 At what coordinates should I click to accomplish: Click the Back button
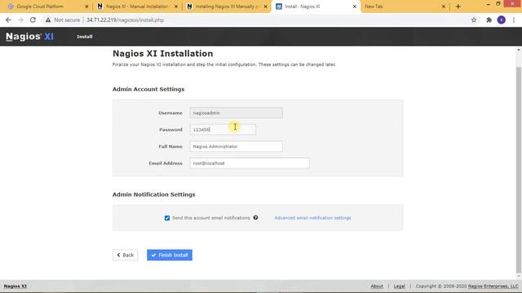(x=125, y=255)
